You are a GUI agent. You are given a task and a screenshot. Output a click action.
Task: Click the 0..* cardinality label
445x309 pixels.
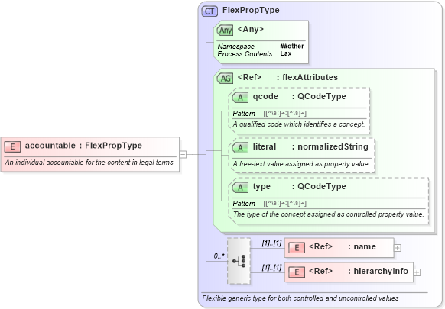point(219,256)
